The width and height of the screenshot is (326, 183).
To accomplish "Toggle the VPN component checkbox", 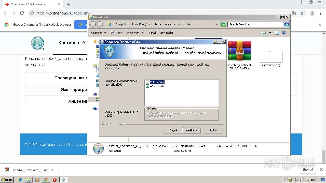I will point(147,82).
